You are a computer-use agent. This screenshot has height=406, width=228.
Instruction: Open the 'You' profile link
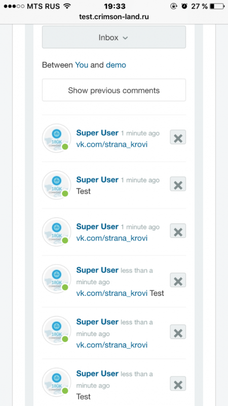click(82, 65)
